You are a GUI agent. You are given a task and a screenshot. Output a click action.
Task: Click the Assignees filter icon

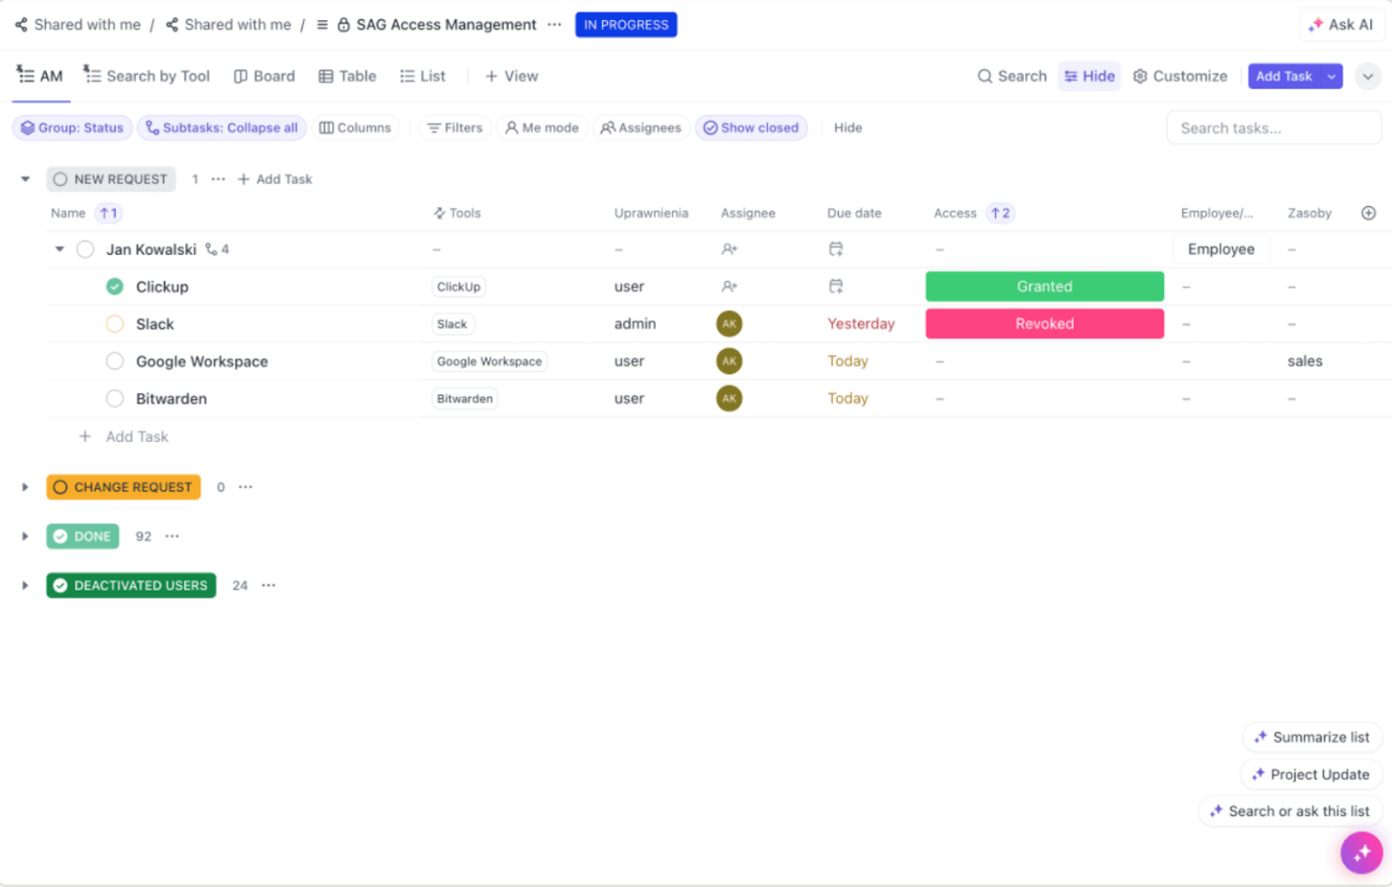click(x=607, y=127)
